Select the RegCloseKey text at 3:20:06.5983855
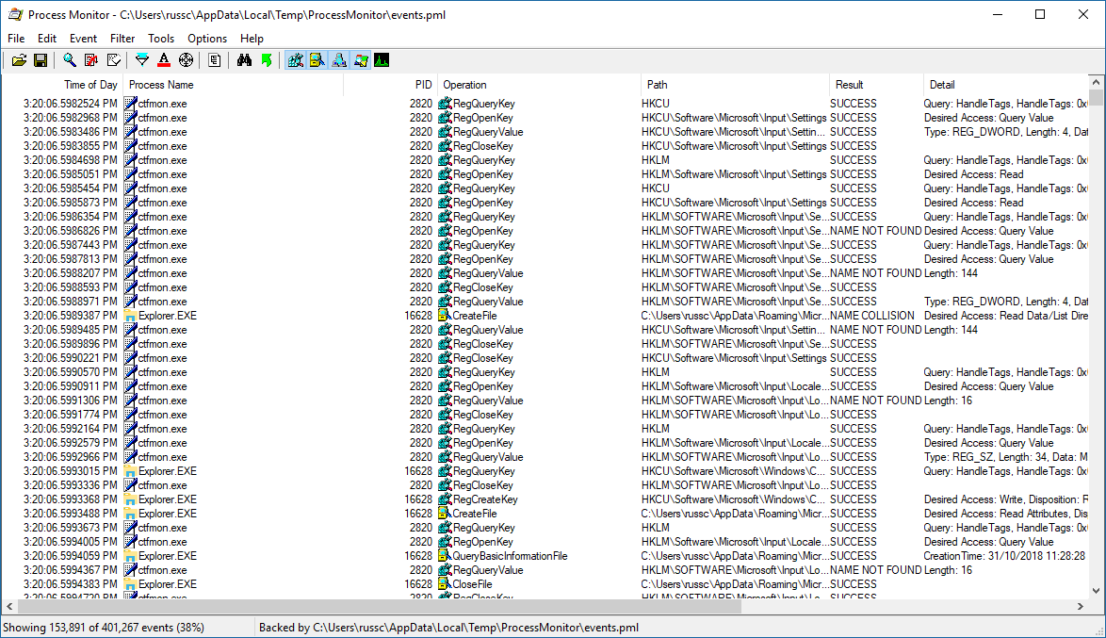1106x638 pixels. (483, 146)
